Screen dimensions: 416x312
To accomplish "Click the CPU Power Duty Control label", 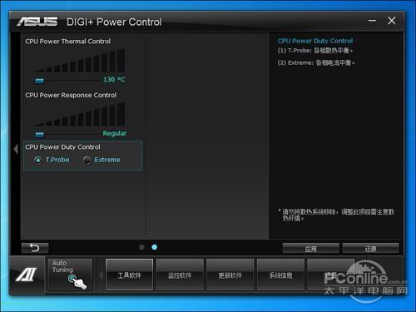I will click(62, 147).
